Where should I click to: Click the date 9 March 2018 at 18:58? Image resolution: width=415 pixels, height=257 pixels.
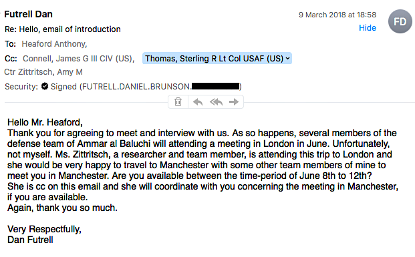337,15
